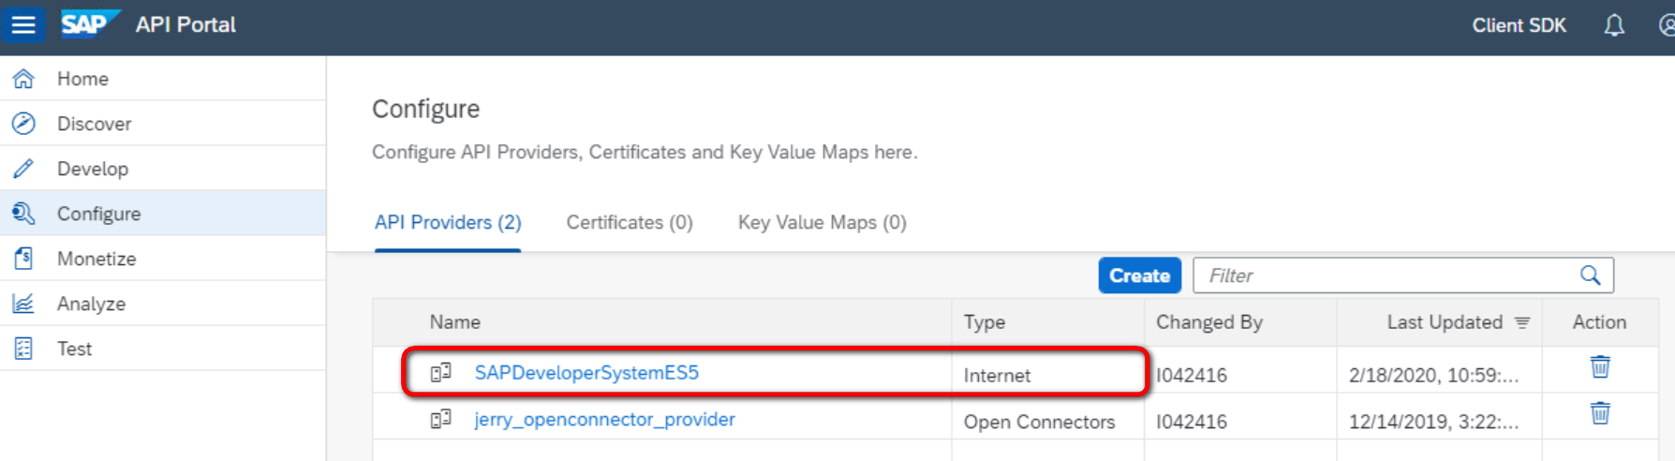This screenshot has height=461, width=1675.
Task: Open the SAPDeveloperSystemES5 provider link
Action: click(x=586, y=373)
